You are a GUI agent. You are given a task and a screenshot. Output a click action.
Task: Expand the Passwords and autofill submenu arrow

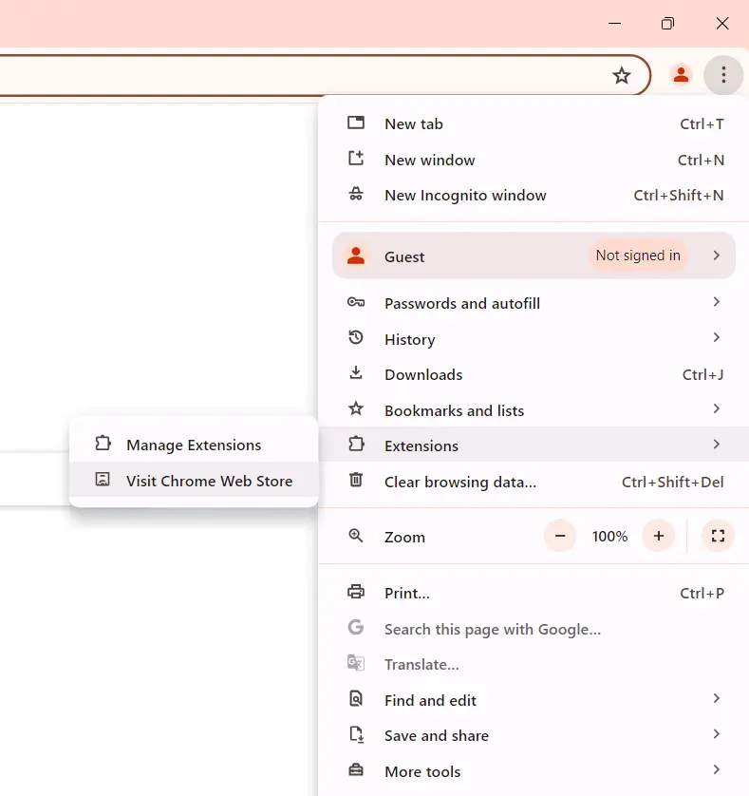click(x=716, y=302)
